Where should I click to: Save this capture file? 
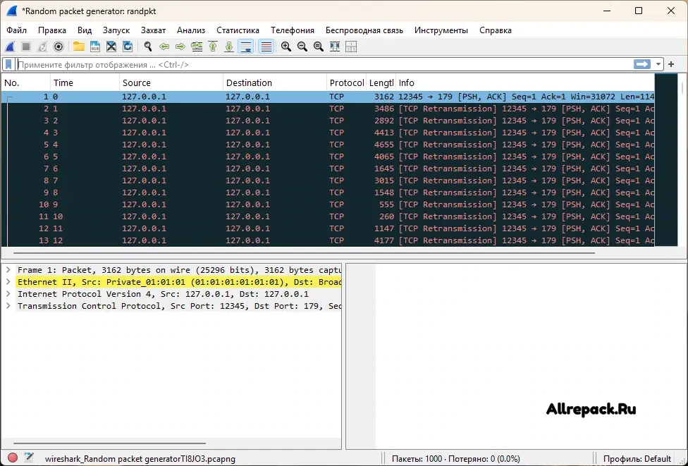click(94, 47)
